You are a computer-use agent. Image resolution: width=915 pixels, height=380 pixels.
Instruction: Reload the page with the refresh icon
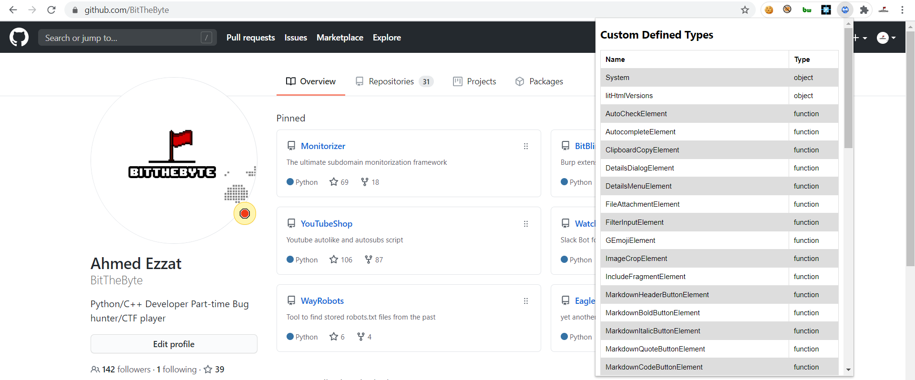(51, 10)
